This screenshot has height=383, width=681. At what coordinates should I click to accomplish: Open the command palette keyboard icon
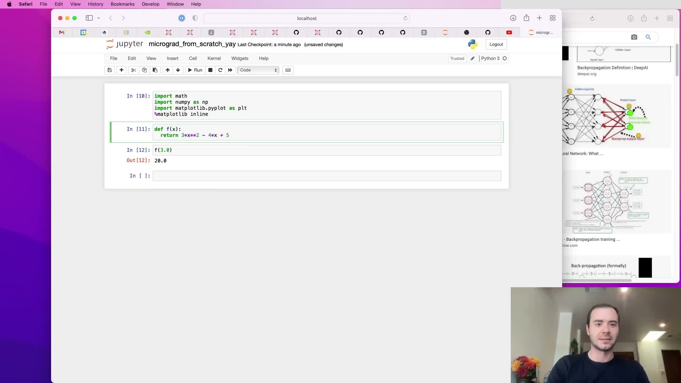288,70
